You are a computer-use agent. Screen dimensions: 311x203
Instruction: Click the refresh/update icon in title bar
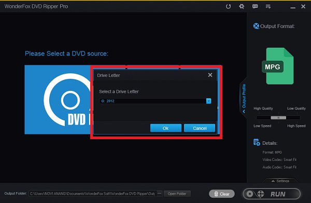coord(228,6)
